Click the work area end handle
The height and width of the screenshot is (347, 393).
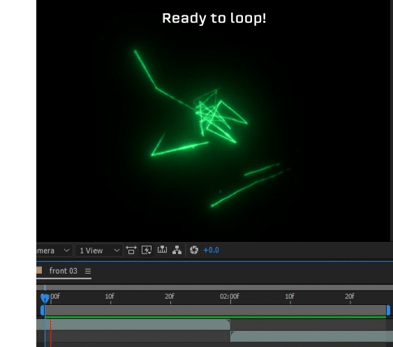(x=388, y=311)
